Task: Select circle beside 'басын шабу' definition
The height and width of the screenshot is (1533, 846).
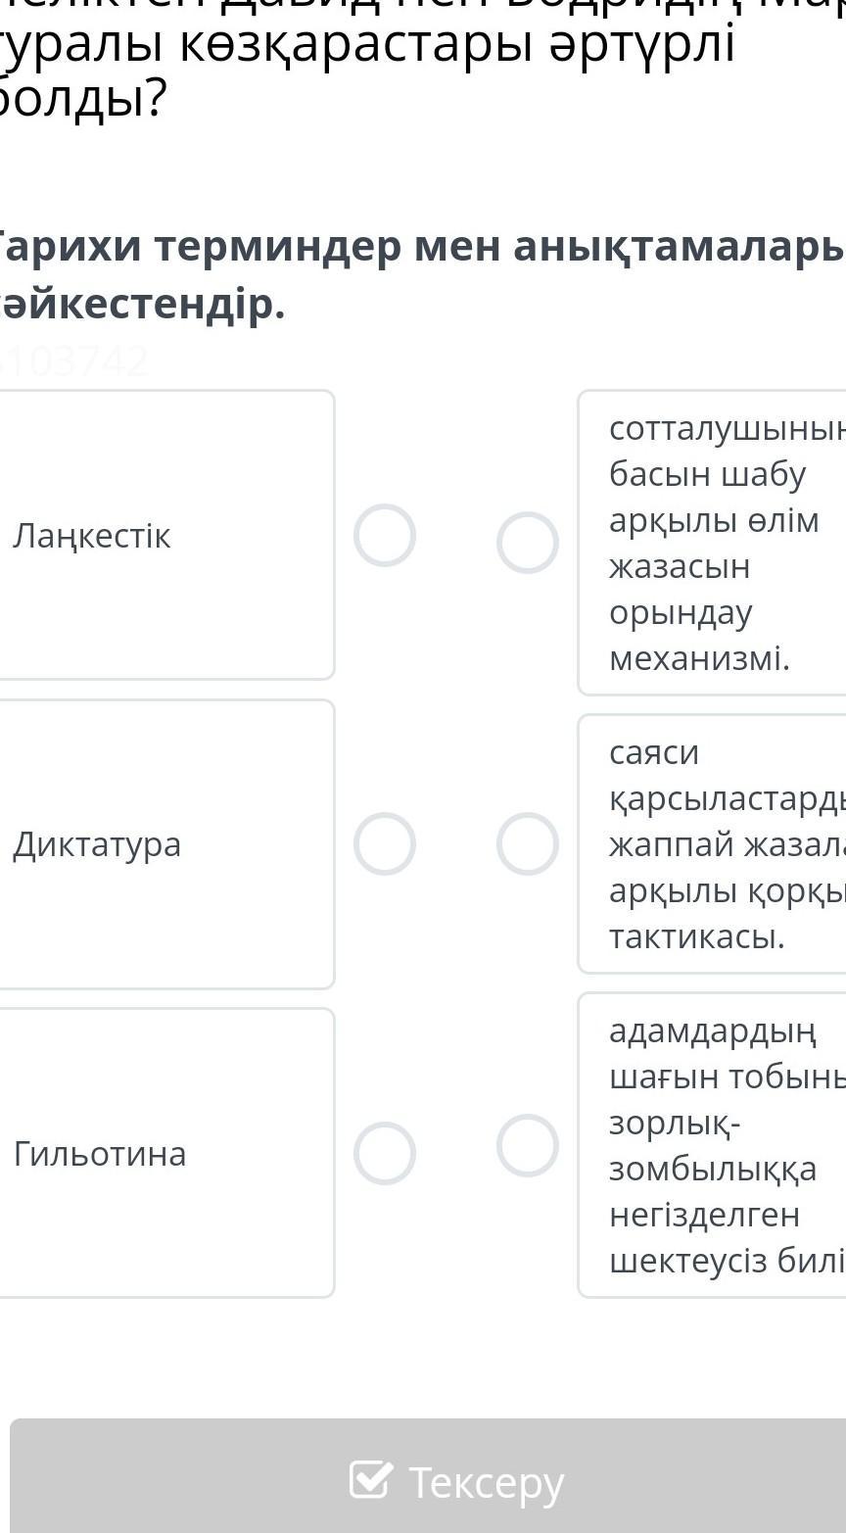Action: tap(528, 542)
